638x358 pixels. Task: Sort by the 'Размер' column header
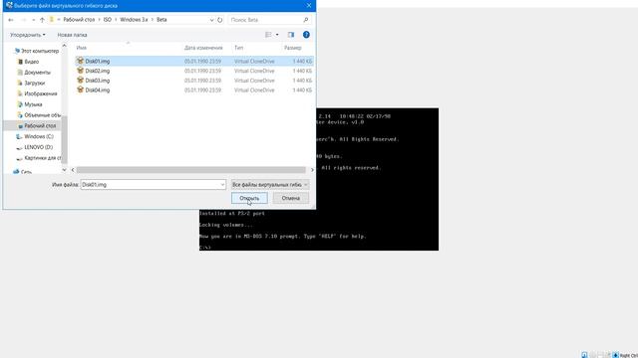[292, 48]
